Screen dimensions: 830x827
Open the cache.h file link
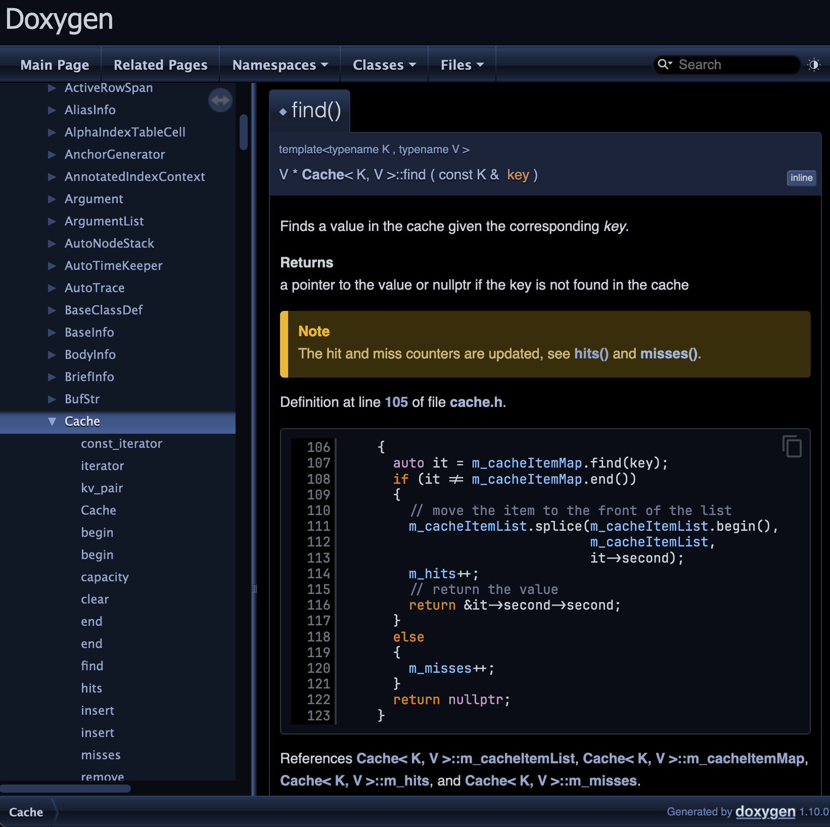click(476, 402)
